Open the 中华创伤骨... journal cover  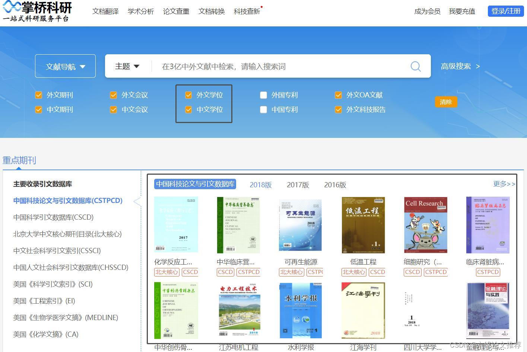176,310
